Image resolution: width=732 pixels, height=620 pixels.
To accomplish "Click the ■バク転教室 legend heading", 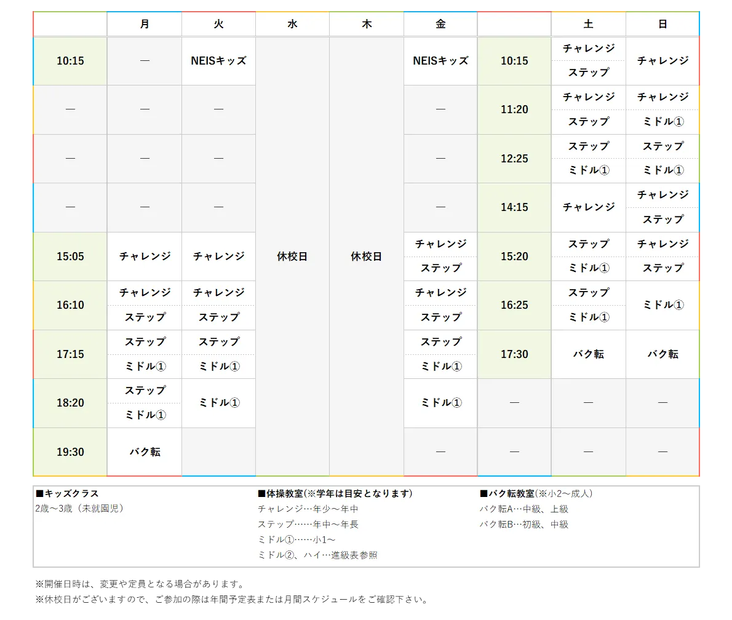I will pos(507,493).
